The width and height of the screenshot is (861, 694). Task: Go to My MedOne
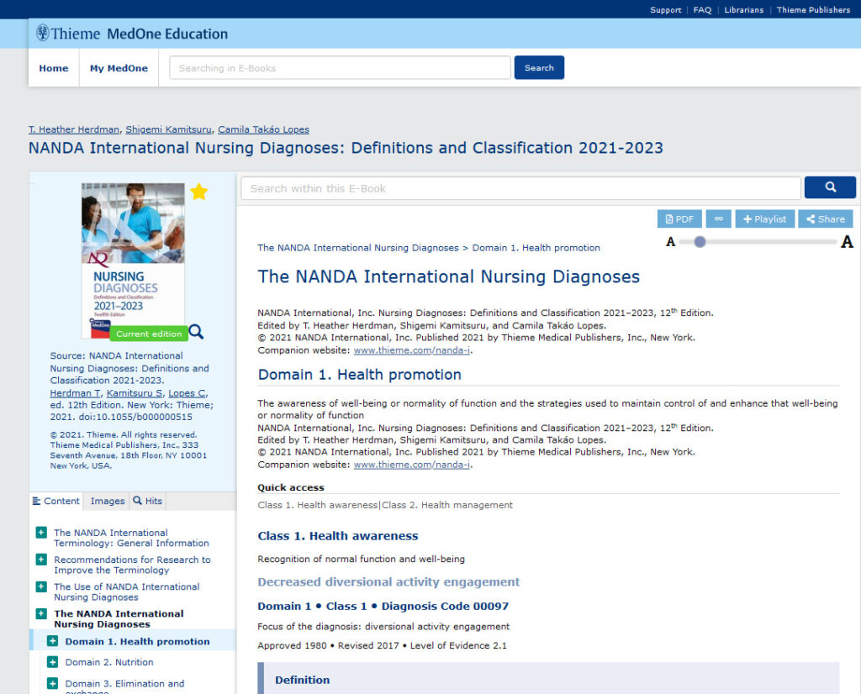[x=119, y=68]
